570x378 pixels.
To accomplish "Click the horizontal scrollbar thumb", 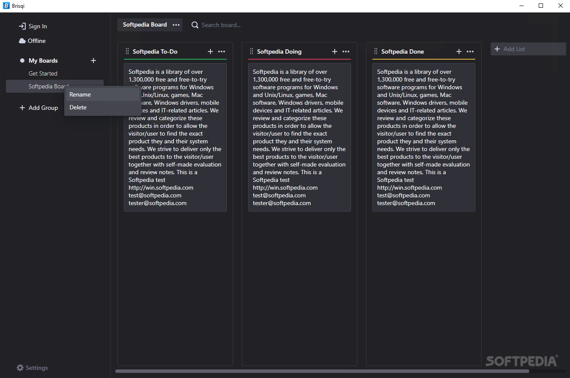I will pos(322,371).
